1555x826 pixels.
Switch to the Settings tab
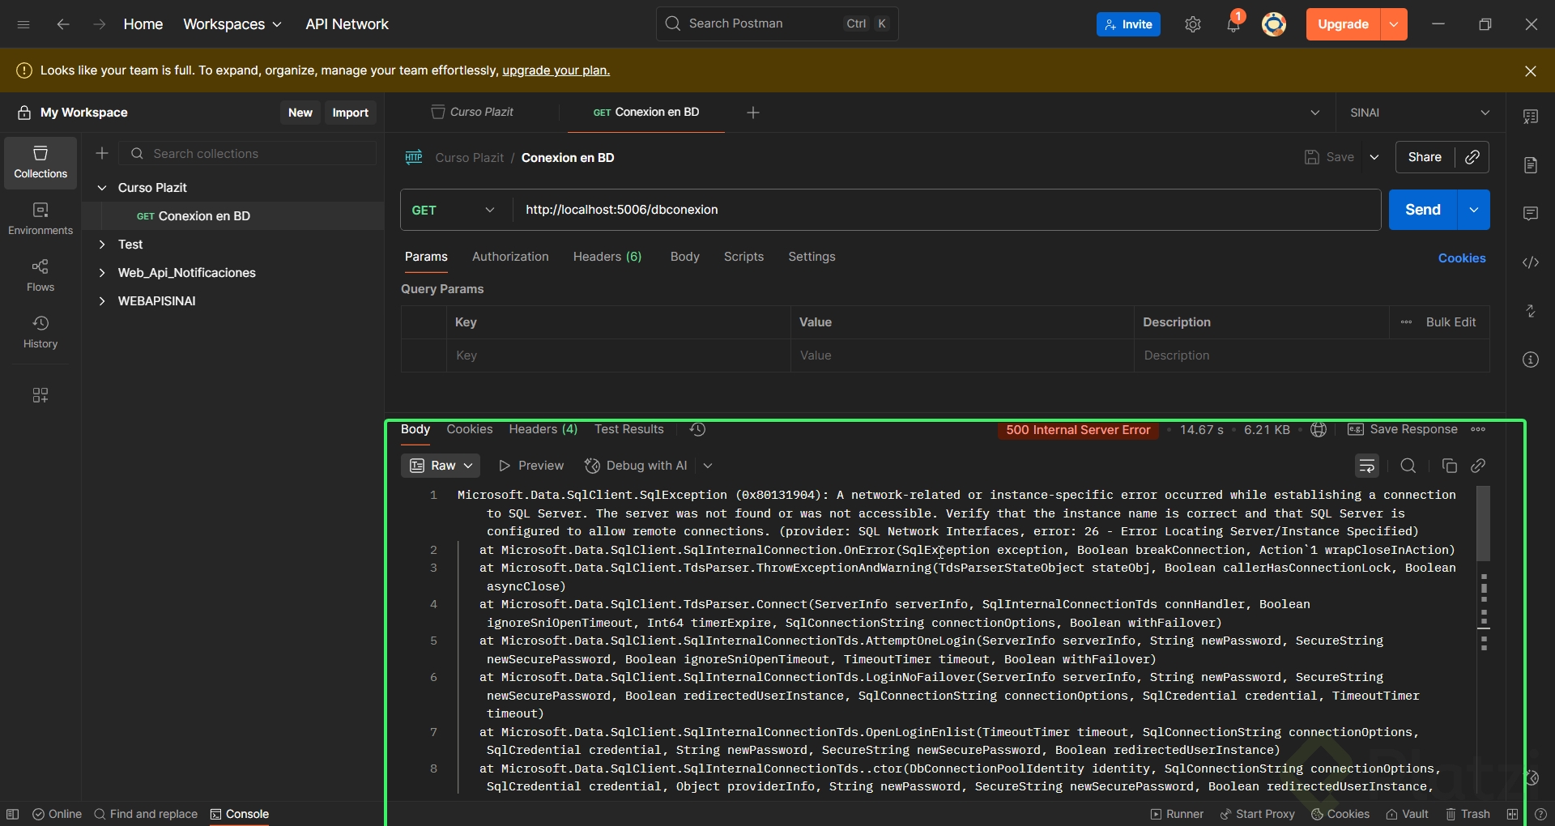pos(812,257)
